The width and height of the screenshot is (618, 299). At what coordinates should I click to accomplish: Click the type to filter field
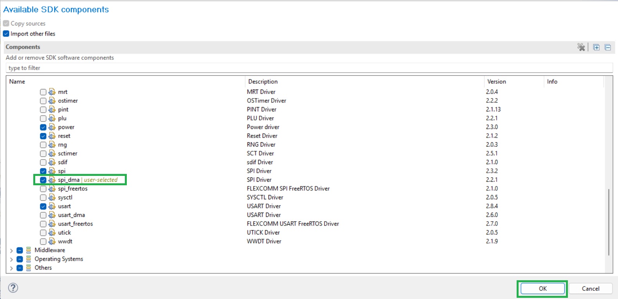click(309, 68)
